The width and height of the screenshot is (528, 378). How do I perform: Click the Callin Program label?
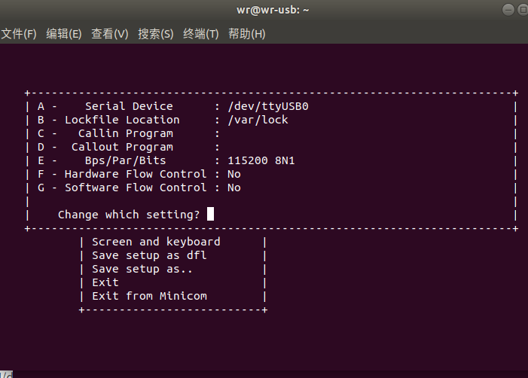coord(126,133)
